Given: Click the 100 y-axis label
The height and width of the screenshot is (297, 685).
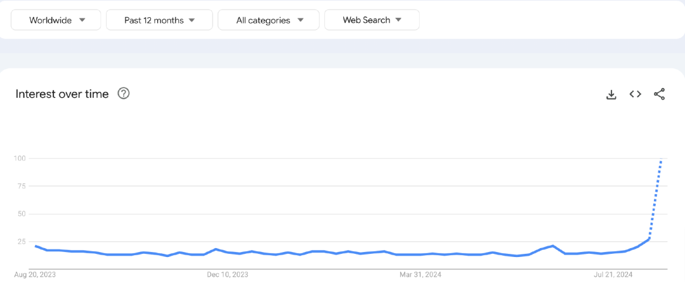Looking at the screenshot, I should 19,158.
